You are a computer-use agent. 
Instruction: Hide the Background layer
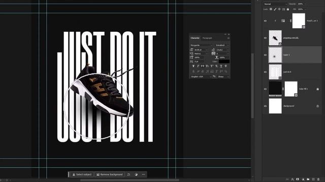(x=265, y=106)
